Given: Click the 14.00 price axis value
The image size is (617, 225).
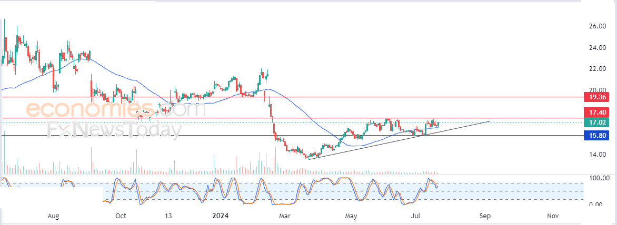Looking at the screenshot, I should coord(598,154).
